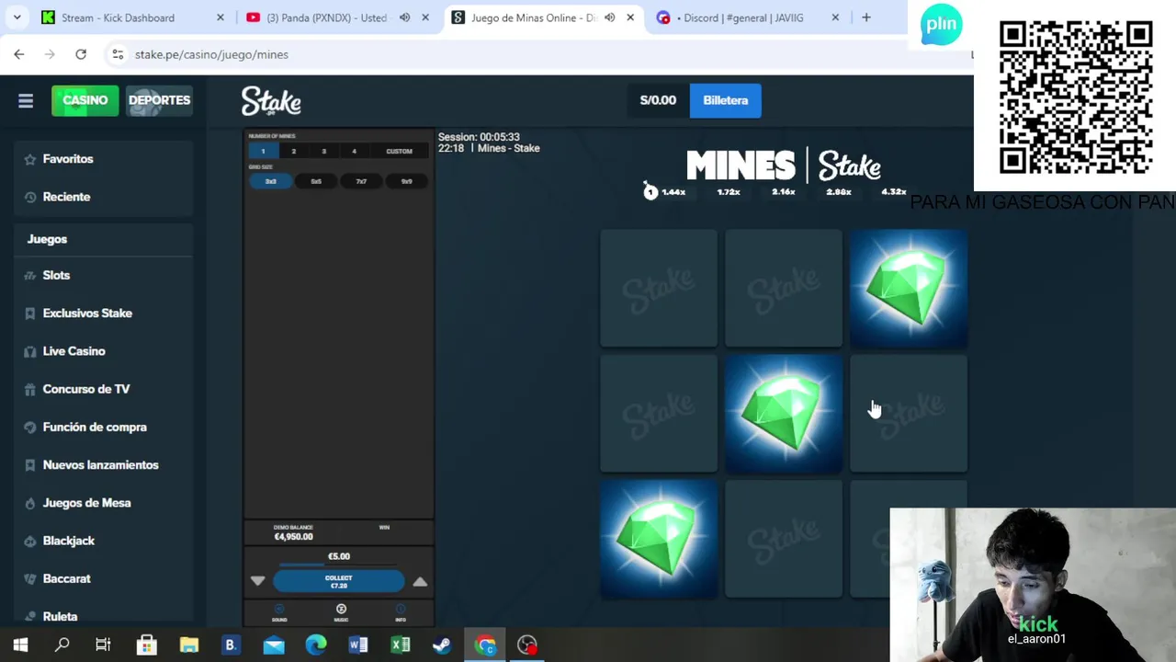Screen dimensions: 1176x662
Task: Click the bet amount slider bar
Action: tap(339, 565)
